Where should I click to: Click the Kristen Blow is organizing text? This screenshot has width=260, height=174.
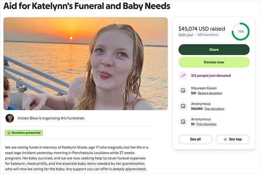[51, 118]
